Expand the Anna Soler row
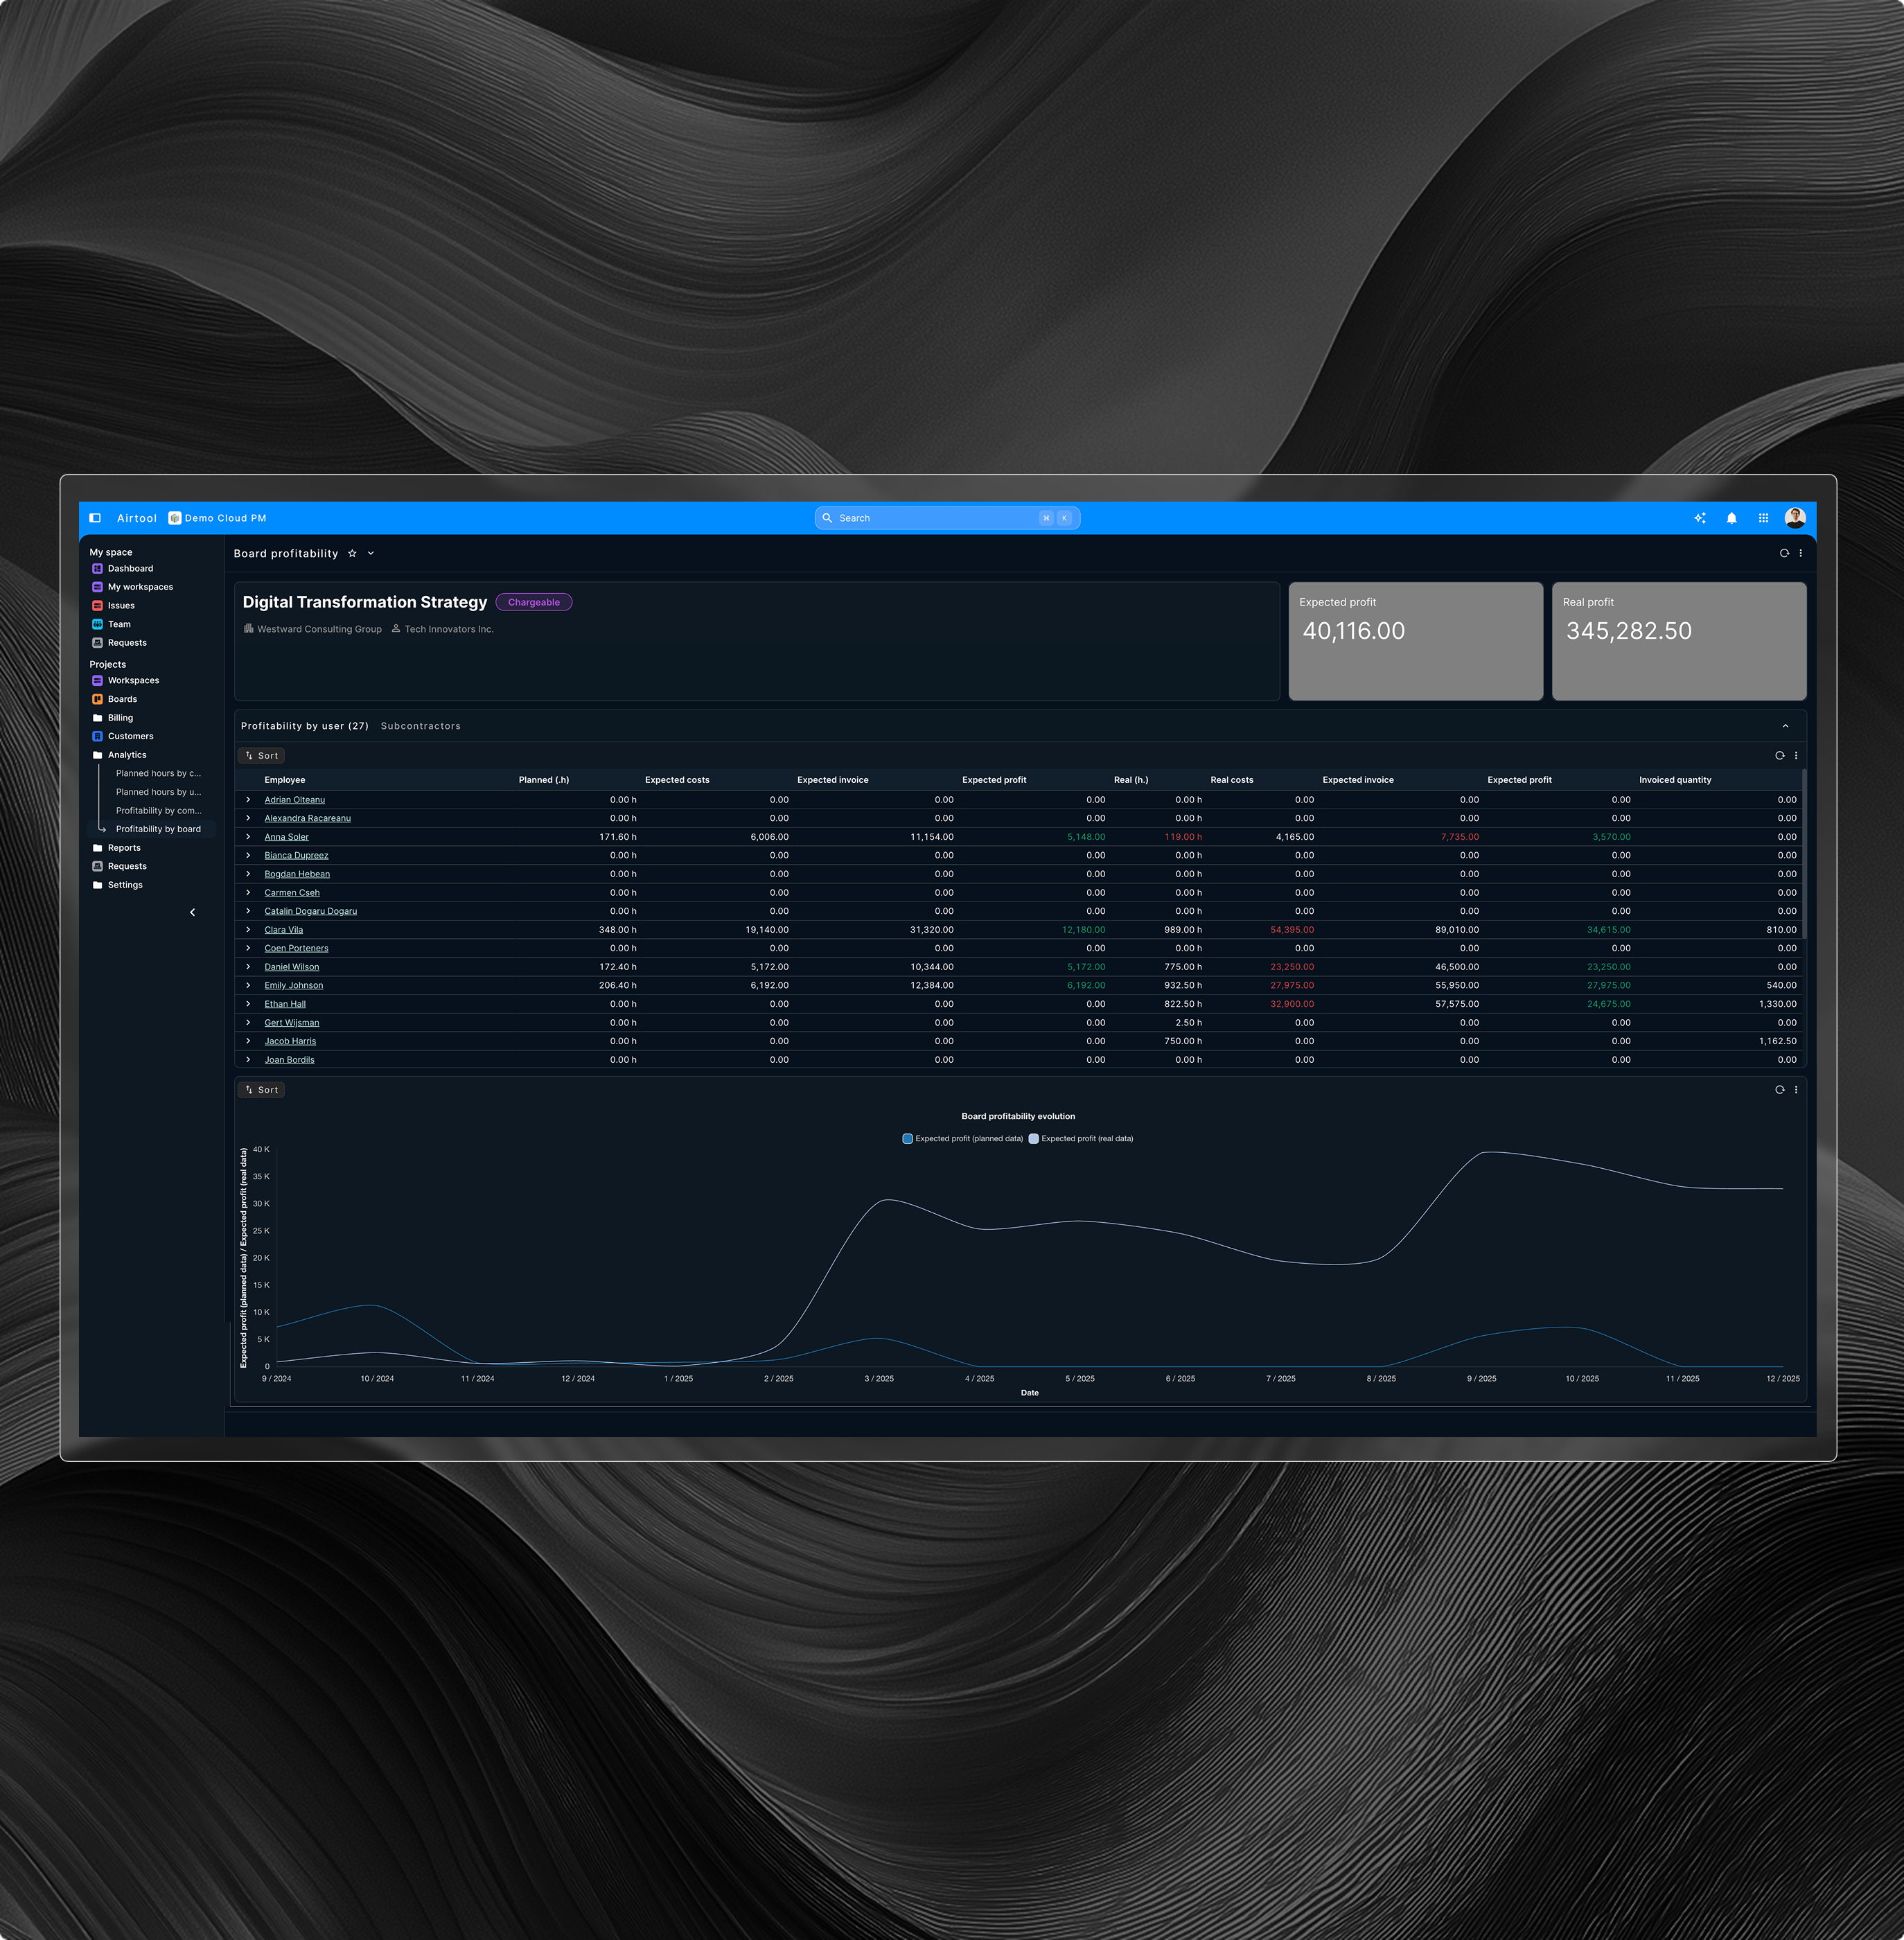 (x=248, y=837)
